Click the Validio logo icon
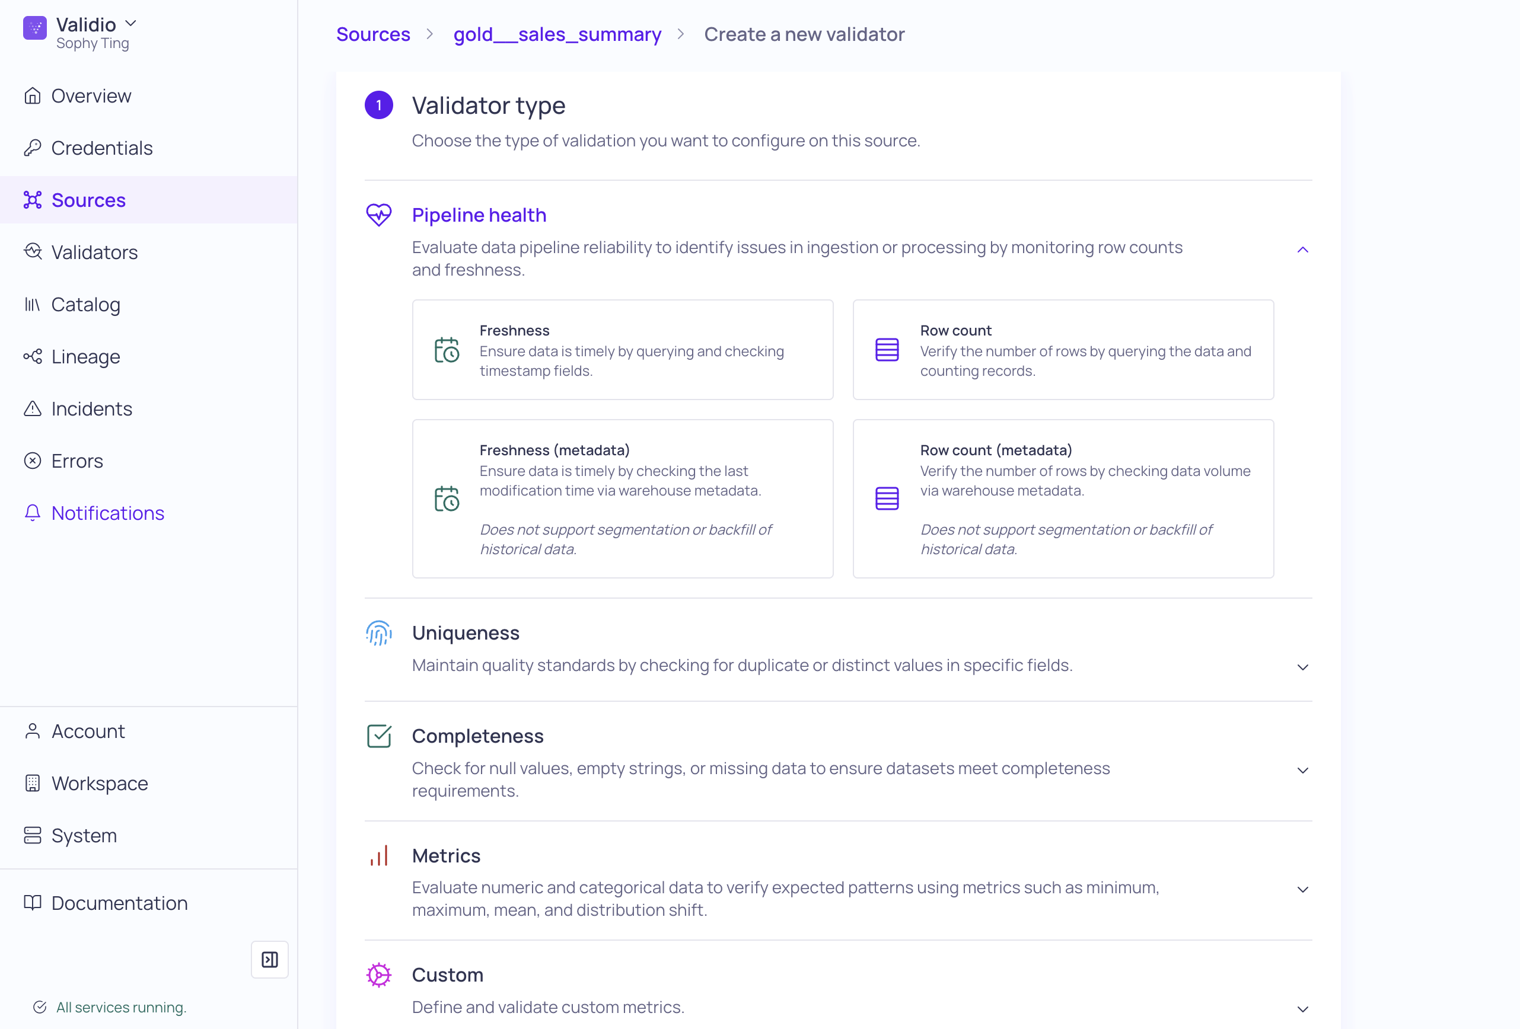1520x1029 pixels. point(34,28)
